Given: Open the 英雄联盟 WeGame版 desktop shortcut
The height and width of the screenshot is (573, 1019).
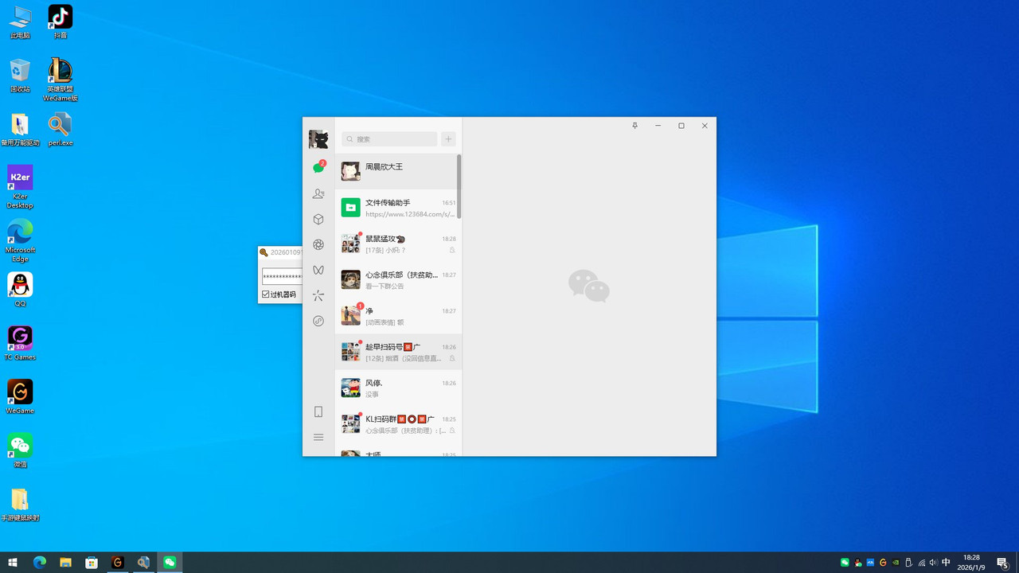Looking at the screenshot, I should [x=61, y=80].
